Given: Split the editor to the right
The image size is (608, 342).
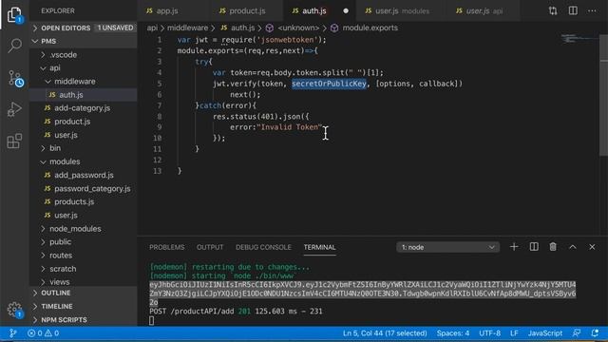Looking at the screenshot, I should (x=573, y=10).
